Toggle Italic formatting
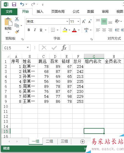The width and height of the screenshot is (124, 153). 35,30
